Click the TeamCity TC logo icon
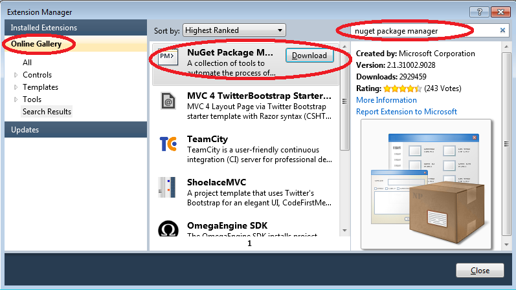 pos(168,144)
